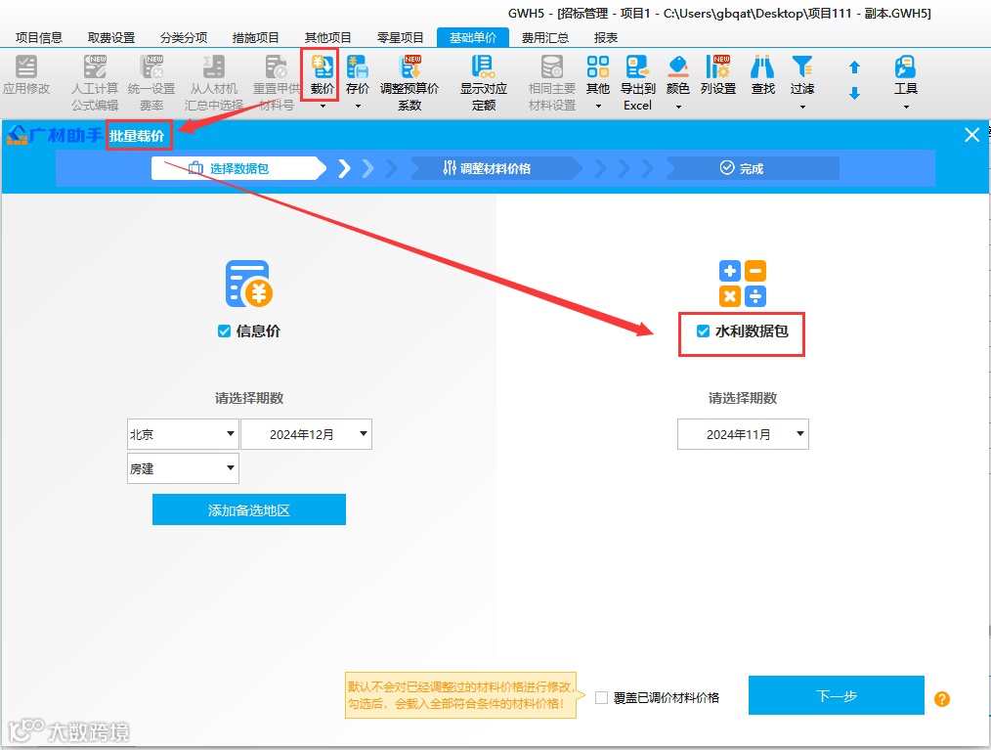Click the 下一步 button
Image resolution: width=991 pixels, height=750 pixels.
pyautogui.click(x=837, y=695)
